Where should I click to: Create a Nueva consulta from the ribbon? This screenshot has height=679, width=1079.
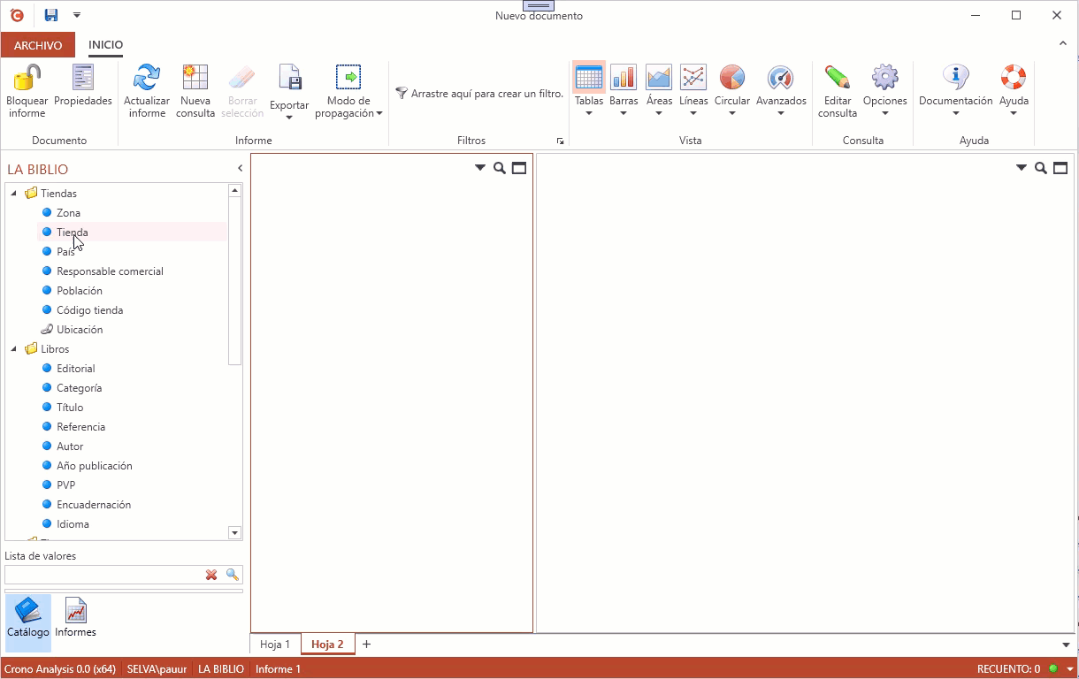coord(195,79)
